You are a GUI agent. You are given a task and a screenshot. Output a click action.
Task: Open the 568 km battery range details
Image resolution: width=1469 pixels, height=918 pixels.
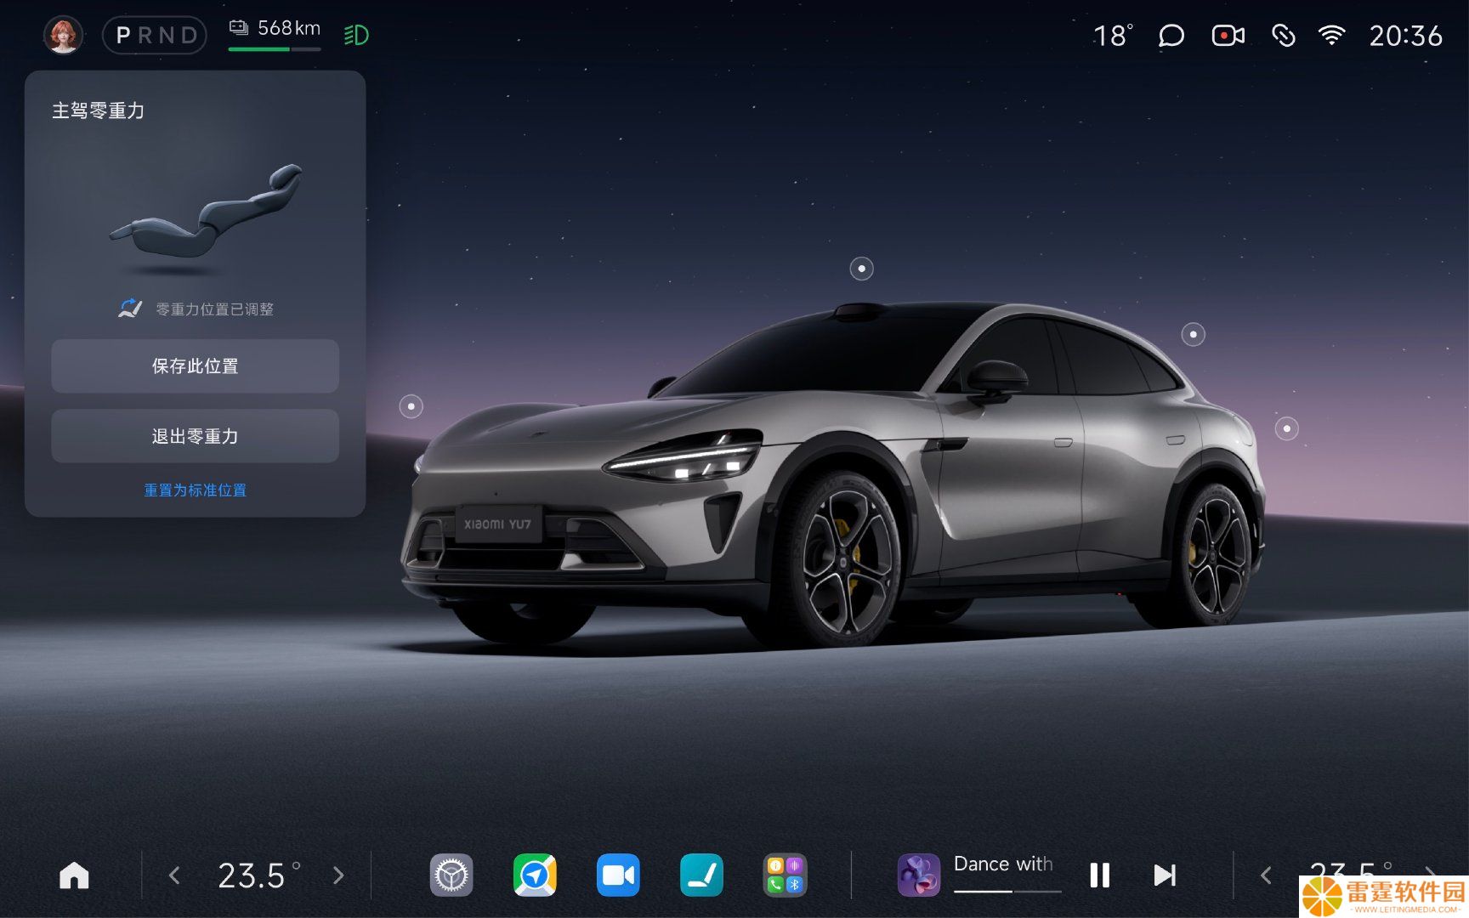point(275,33)
